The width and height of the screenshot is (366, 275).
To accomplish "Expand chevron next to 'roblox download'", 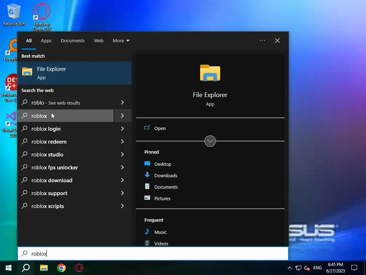I will click(123, 180).
